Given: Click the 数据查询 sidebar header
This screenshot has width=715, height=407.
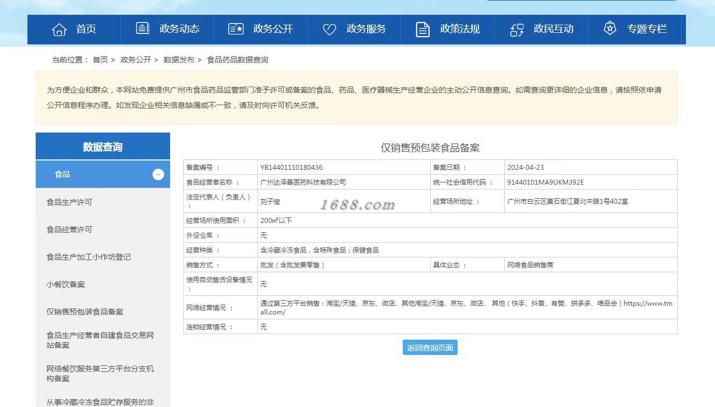Looking at the screenshot, I should coord(103,147).
